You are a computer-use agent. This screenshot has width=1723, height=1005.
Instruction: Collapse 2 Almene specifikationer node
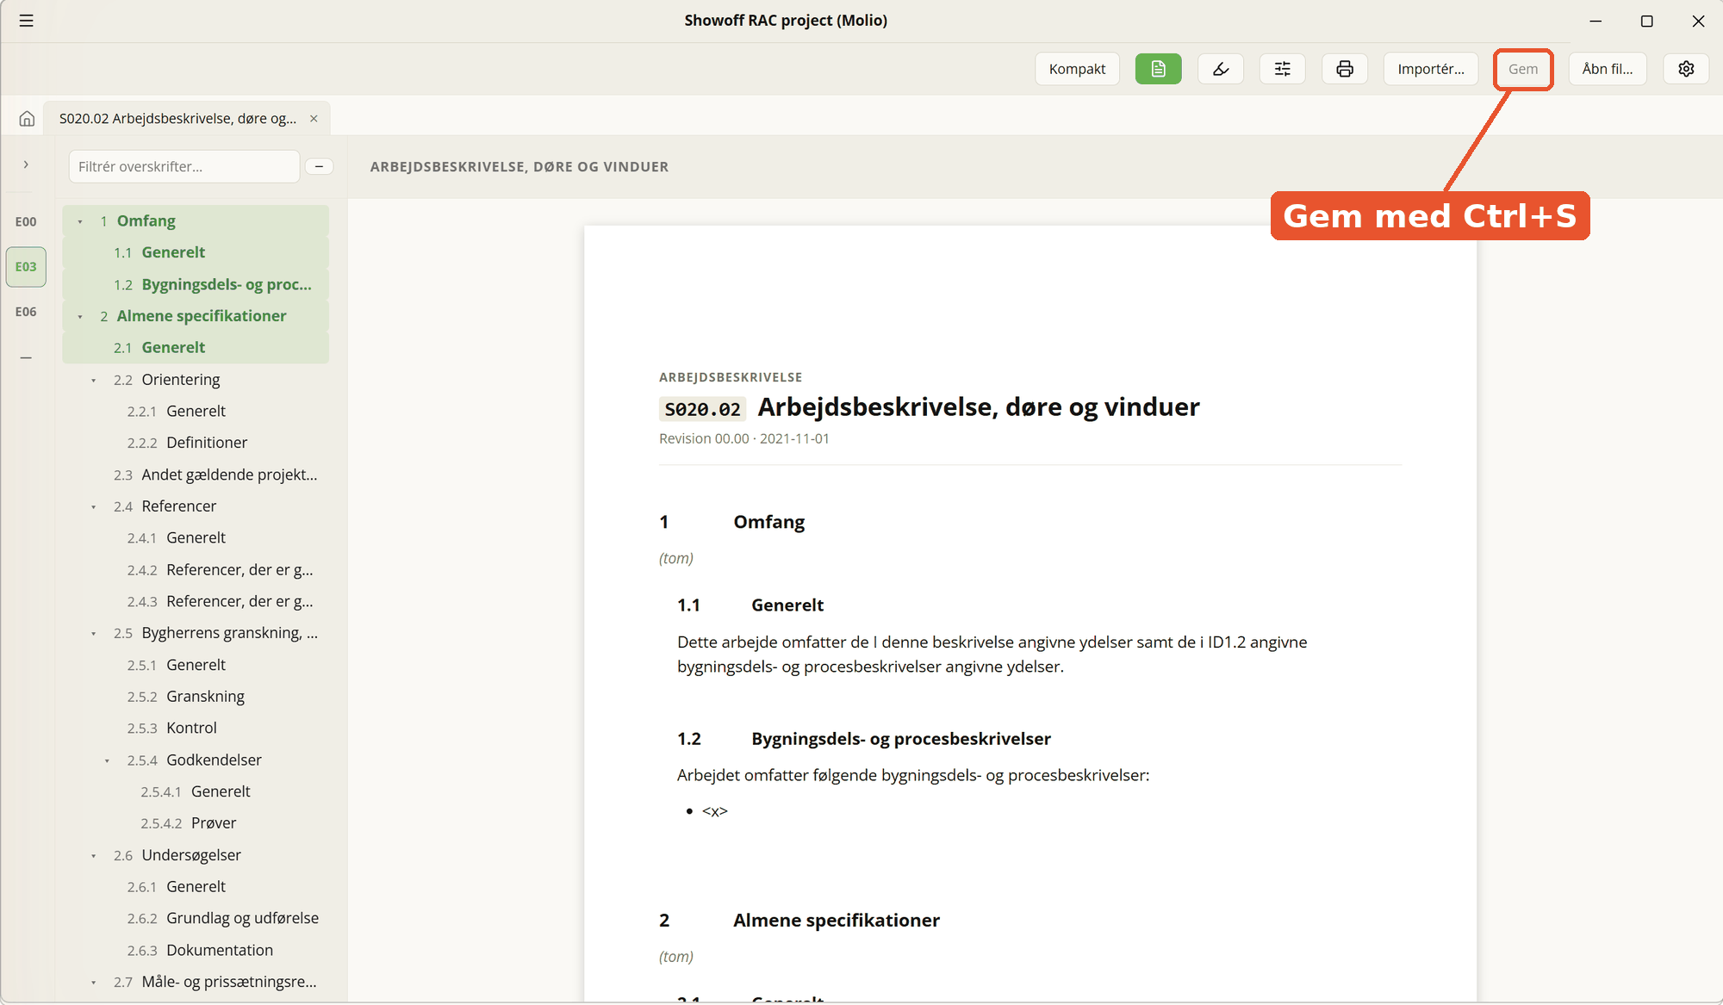point(80,317)
